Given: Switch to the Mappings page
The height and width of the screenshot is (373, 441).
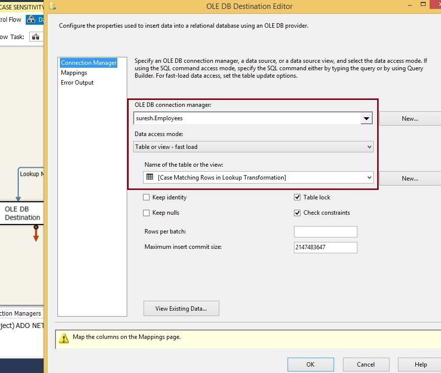Looking at the screenshot, I should pos(74,73).
